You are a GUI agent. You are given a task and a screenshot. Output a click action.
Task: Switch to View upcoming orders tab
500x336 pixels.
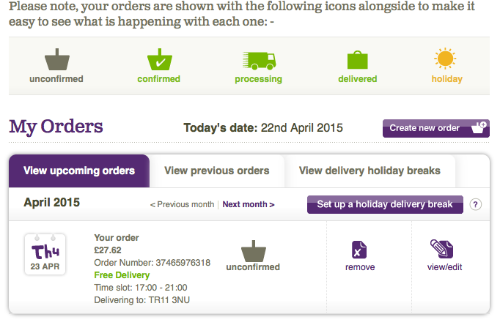tap(79, 171)
